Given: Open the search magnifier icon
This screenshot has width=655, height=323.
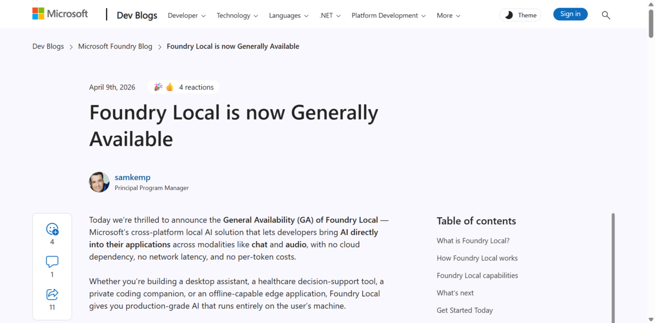Looking at the screenshot, I should [606, 15].
